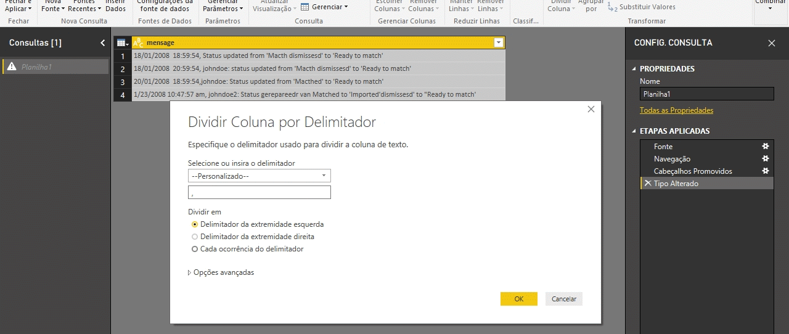Select Delimitador da extremidade esquerda option
Image resolution: width=789 pixels, height=334 pixels.
point(258,224)
